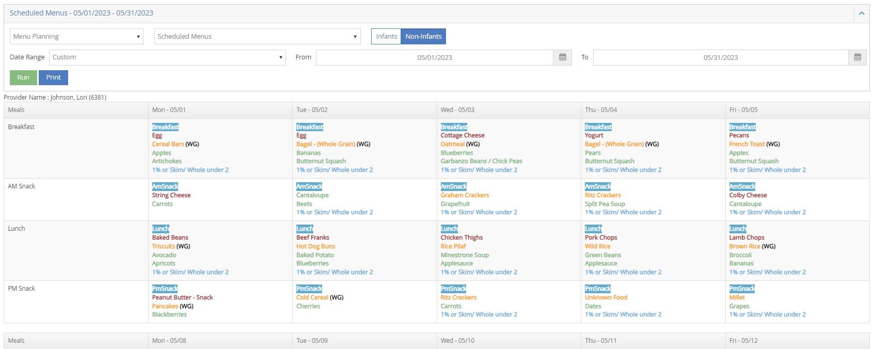Click Wednesday 05/03 AmSnack label

(x=453, y=186)
